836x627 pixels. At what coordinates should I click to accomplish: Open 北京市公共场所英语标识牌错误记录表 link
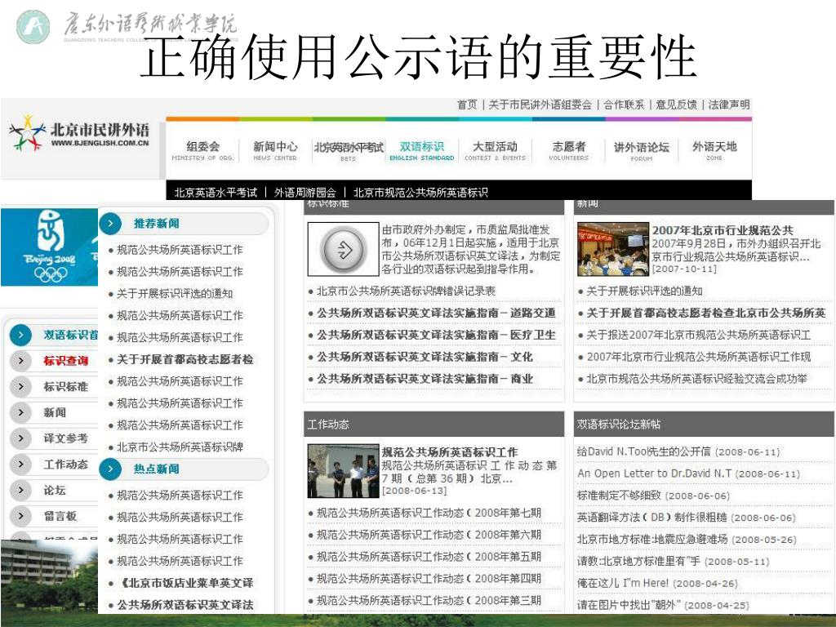pos(406,291)
